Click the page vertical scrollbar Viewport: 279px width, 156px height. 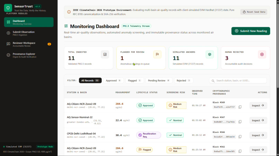click(x=278, y=46)
